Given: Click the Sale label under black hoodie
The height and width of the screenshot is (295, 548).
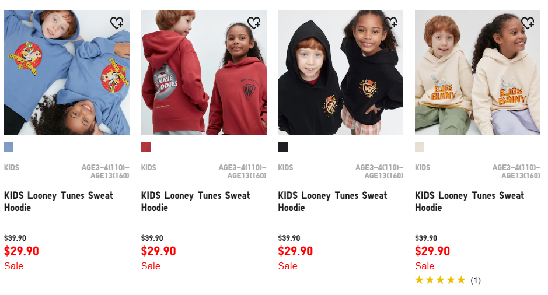Looking at the screenshot, I should tap(288, 266).
